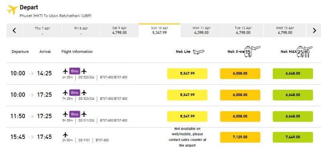321x155 pixels.
Task: Click the Nok Lite airplane icon
Action: (199, 52)
